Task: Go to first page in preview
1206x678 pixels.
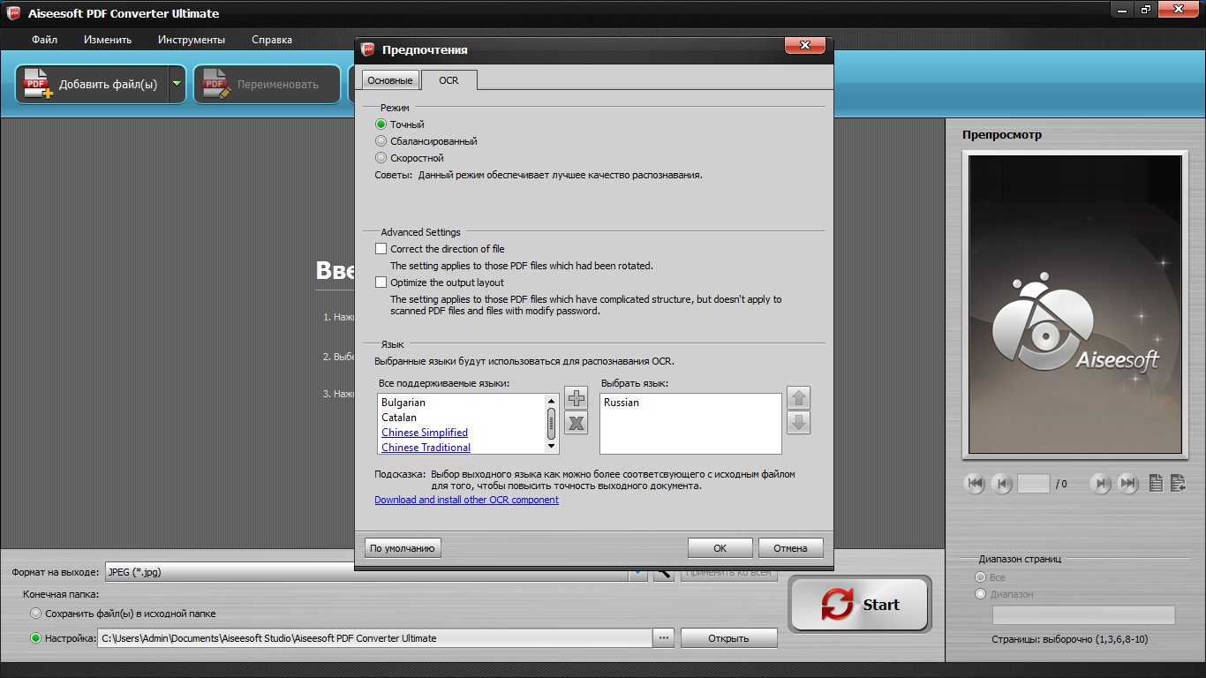Action: coord(975,483)
